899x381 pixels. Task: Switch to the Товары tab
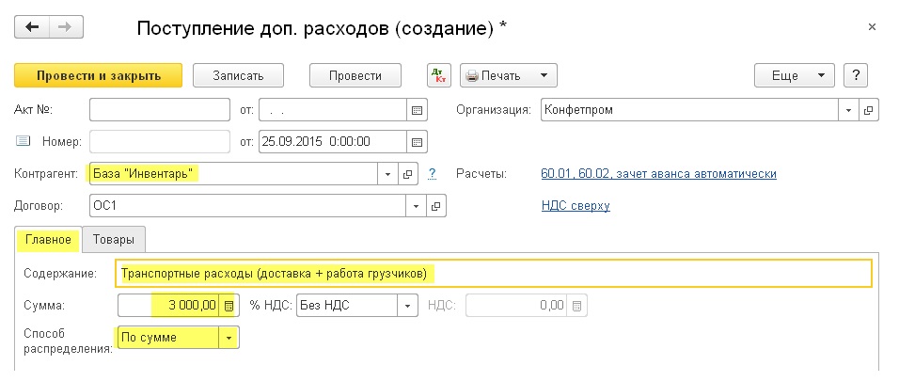(x=114, y=239)
